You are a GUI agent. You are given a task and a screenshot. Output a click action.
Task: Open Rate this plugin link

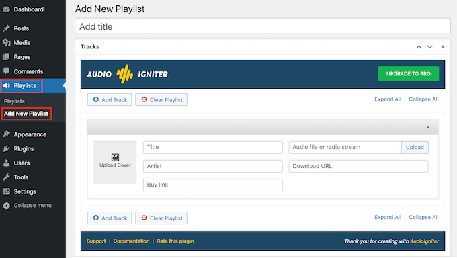pyautogui.click(x=175, y=241)
